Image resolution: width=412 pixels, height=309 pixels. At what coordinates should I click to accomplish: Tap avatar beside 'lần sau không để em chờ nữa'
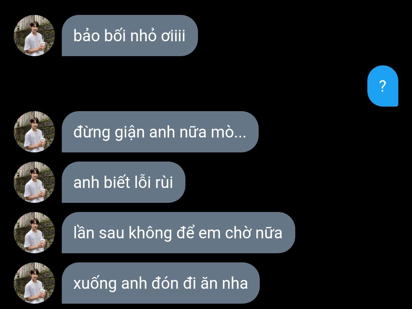(34, 233)
